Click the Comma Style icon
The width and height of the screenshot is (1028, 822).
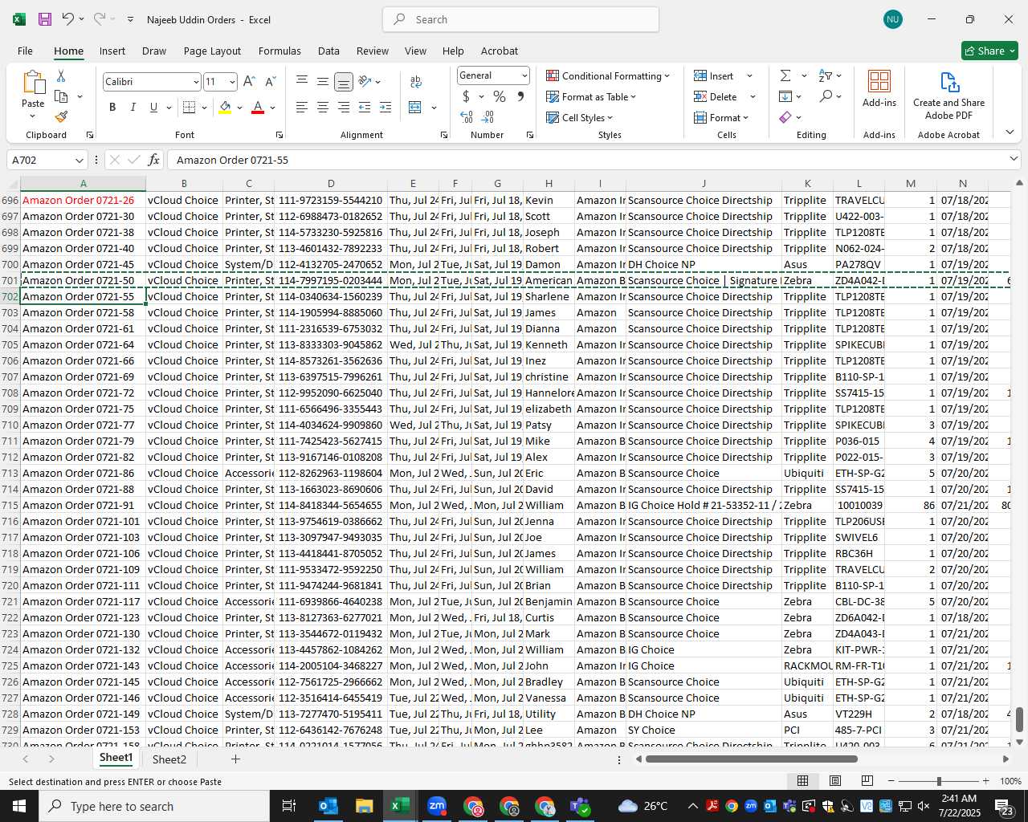click(520, 96)
